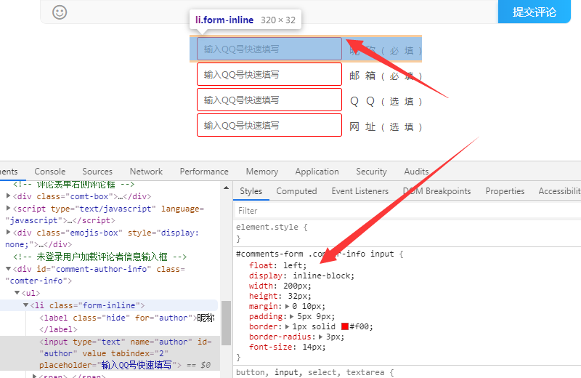Switch to the Computed tab

(296, 191)
